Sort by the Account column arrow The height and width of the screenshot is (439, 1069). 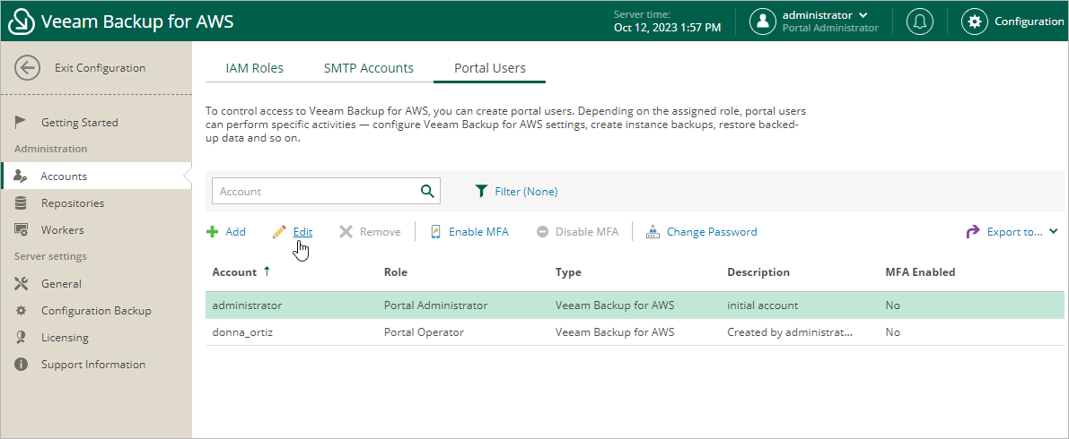[x=267, y=271]
